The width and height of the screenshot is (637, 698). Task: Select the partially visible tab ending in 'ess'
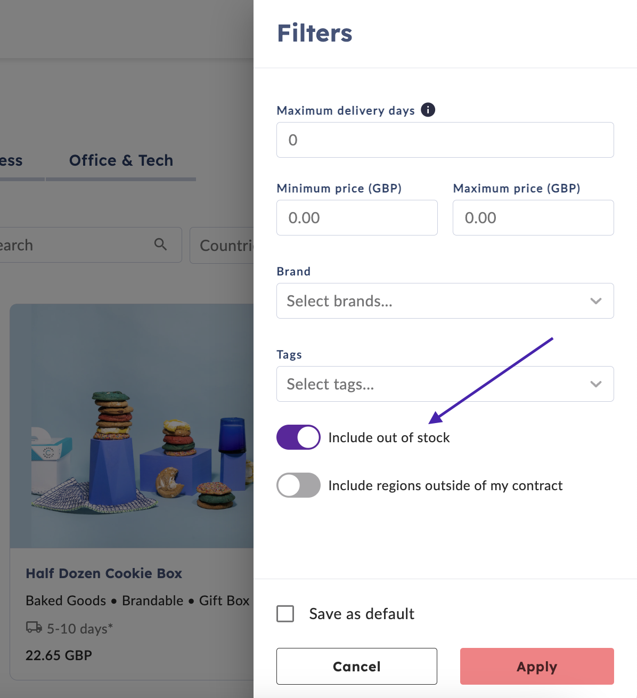pos(11,160)
